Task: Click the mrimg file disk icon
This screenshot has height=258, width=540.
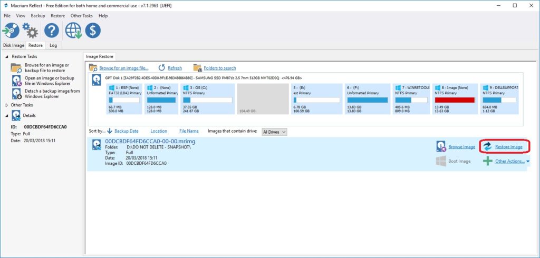Action: 97,144
